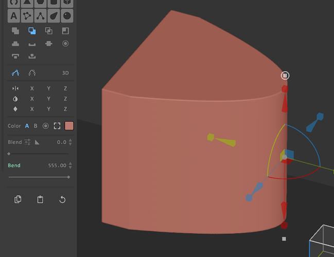Click the white circled handle atop shape

coord(285,76)
